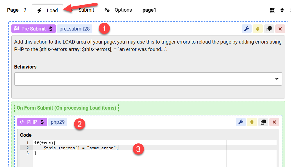
Task: Open the page1 link
Action: click(x=149, y=10)
